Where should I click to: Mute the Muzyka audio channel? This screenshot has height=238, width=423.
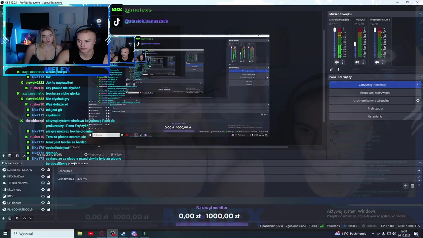coord(357,62)
